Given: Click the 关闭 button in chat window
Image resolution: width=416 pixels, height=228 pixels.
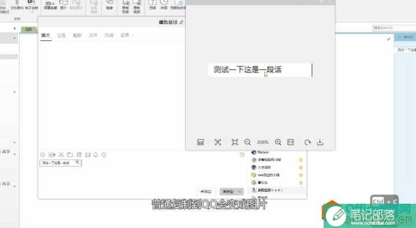Looking at the screenshot, I should click(206, 192).
